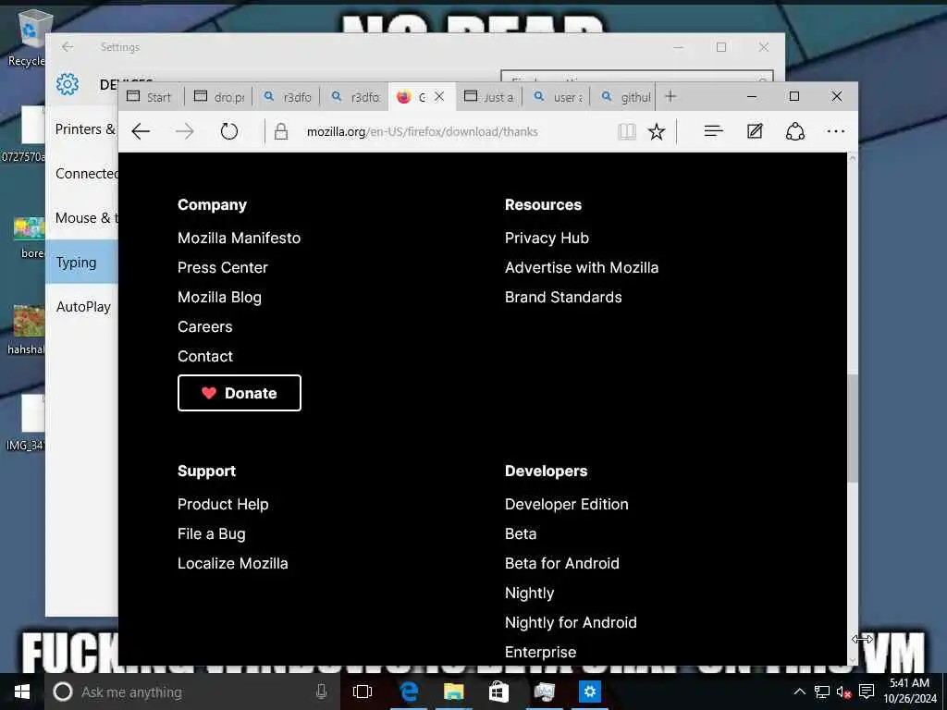947x710 pixels.
Task: Open a new tab plus button
Action: coord(670,96)
